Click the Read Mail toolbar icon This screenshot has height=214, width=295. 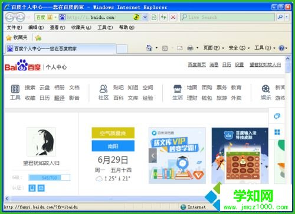pos(180,48)
